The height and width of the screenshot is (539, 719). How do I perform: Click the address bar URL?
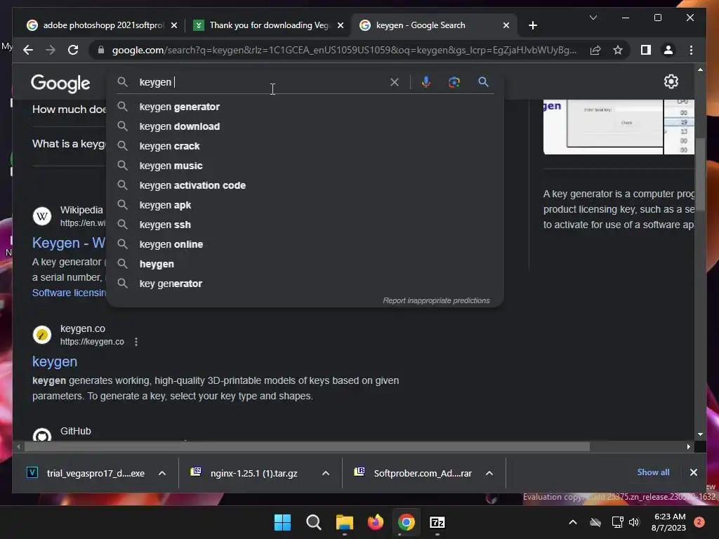pos(344,50)
